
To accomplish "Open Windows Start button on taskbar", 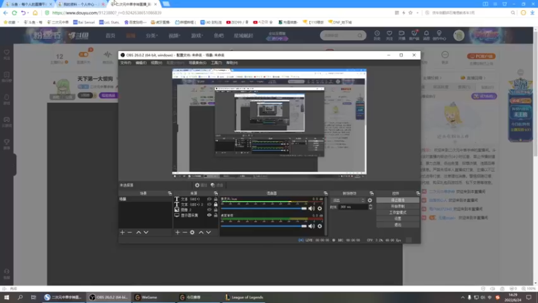I will (7, 298).
